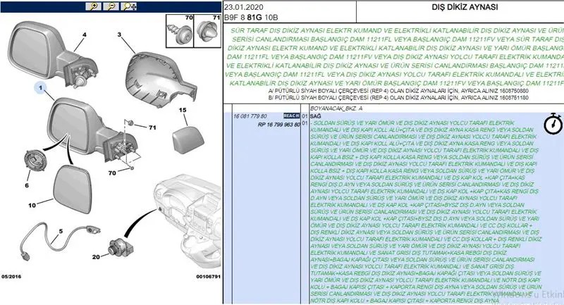This screenshot has height=305, width=564.
Task: Activate the zoom and pan tool
Action: 128,6
